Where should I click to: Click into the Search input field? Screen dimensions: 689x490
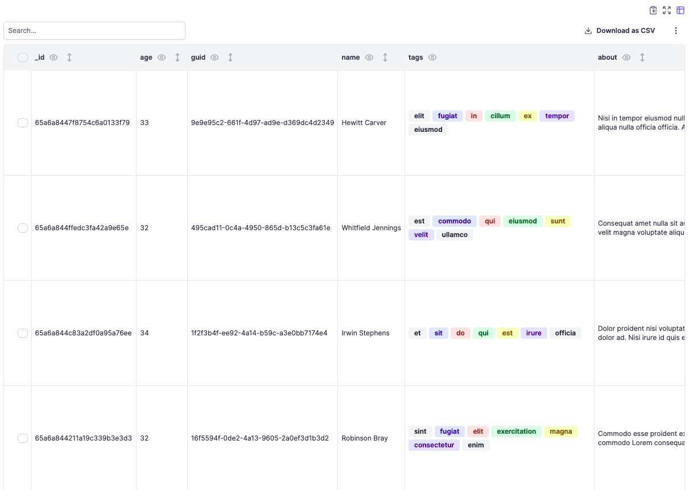[94, 31]
